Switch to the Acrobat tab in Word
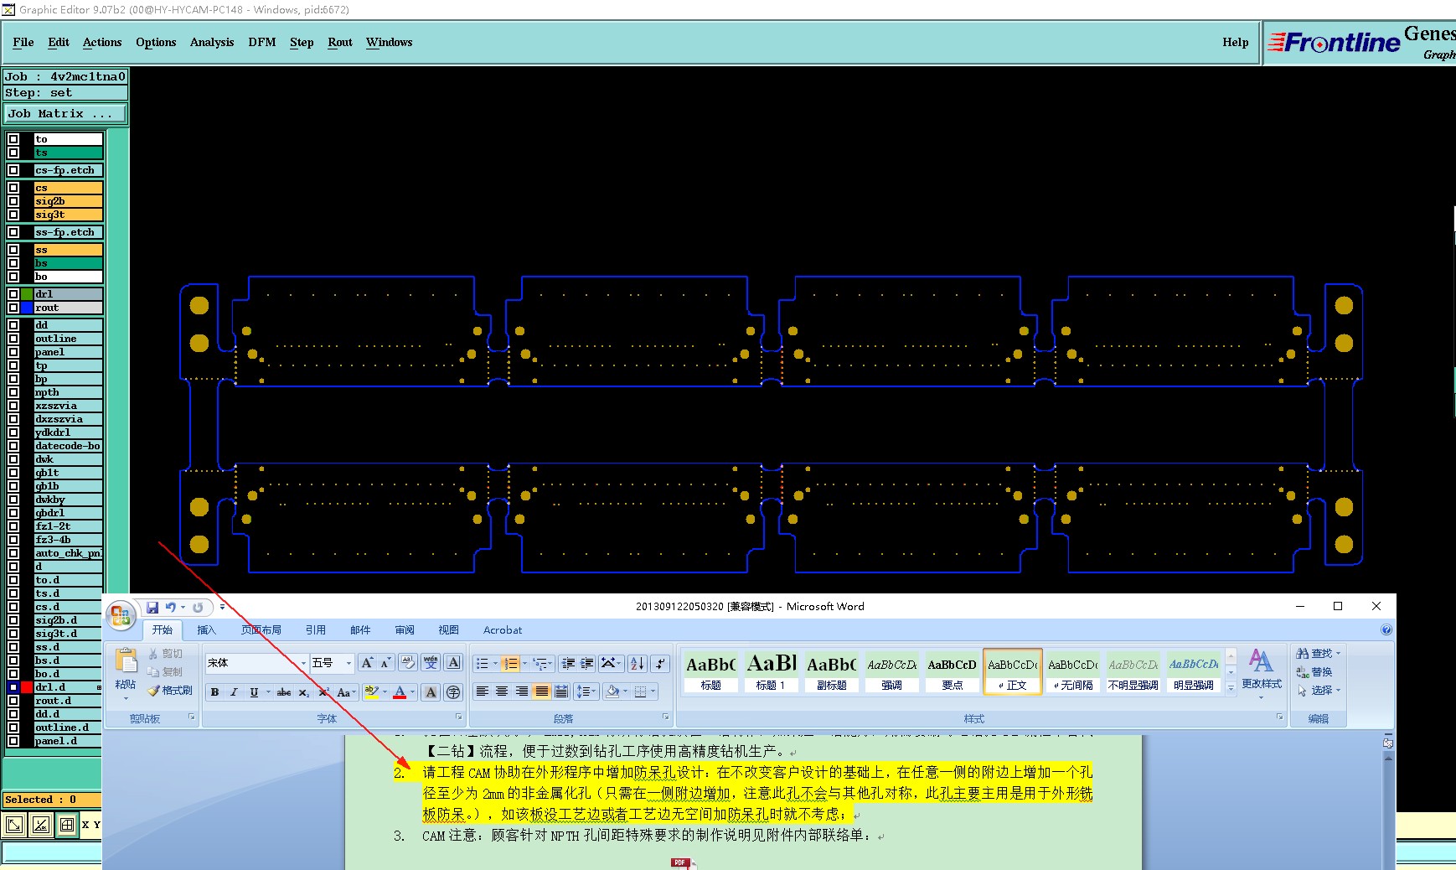The width and height of the screenshot is (1456, 870). point(503,630)
